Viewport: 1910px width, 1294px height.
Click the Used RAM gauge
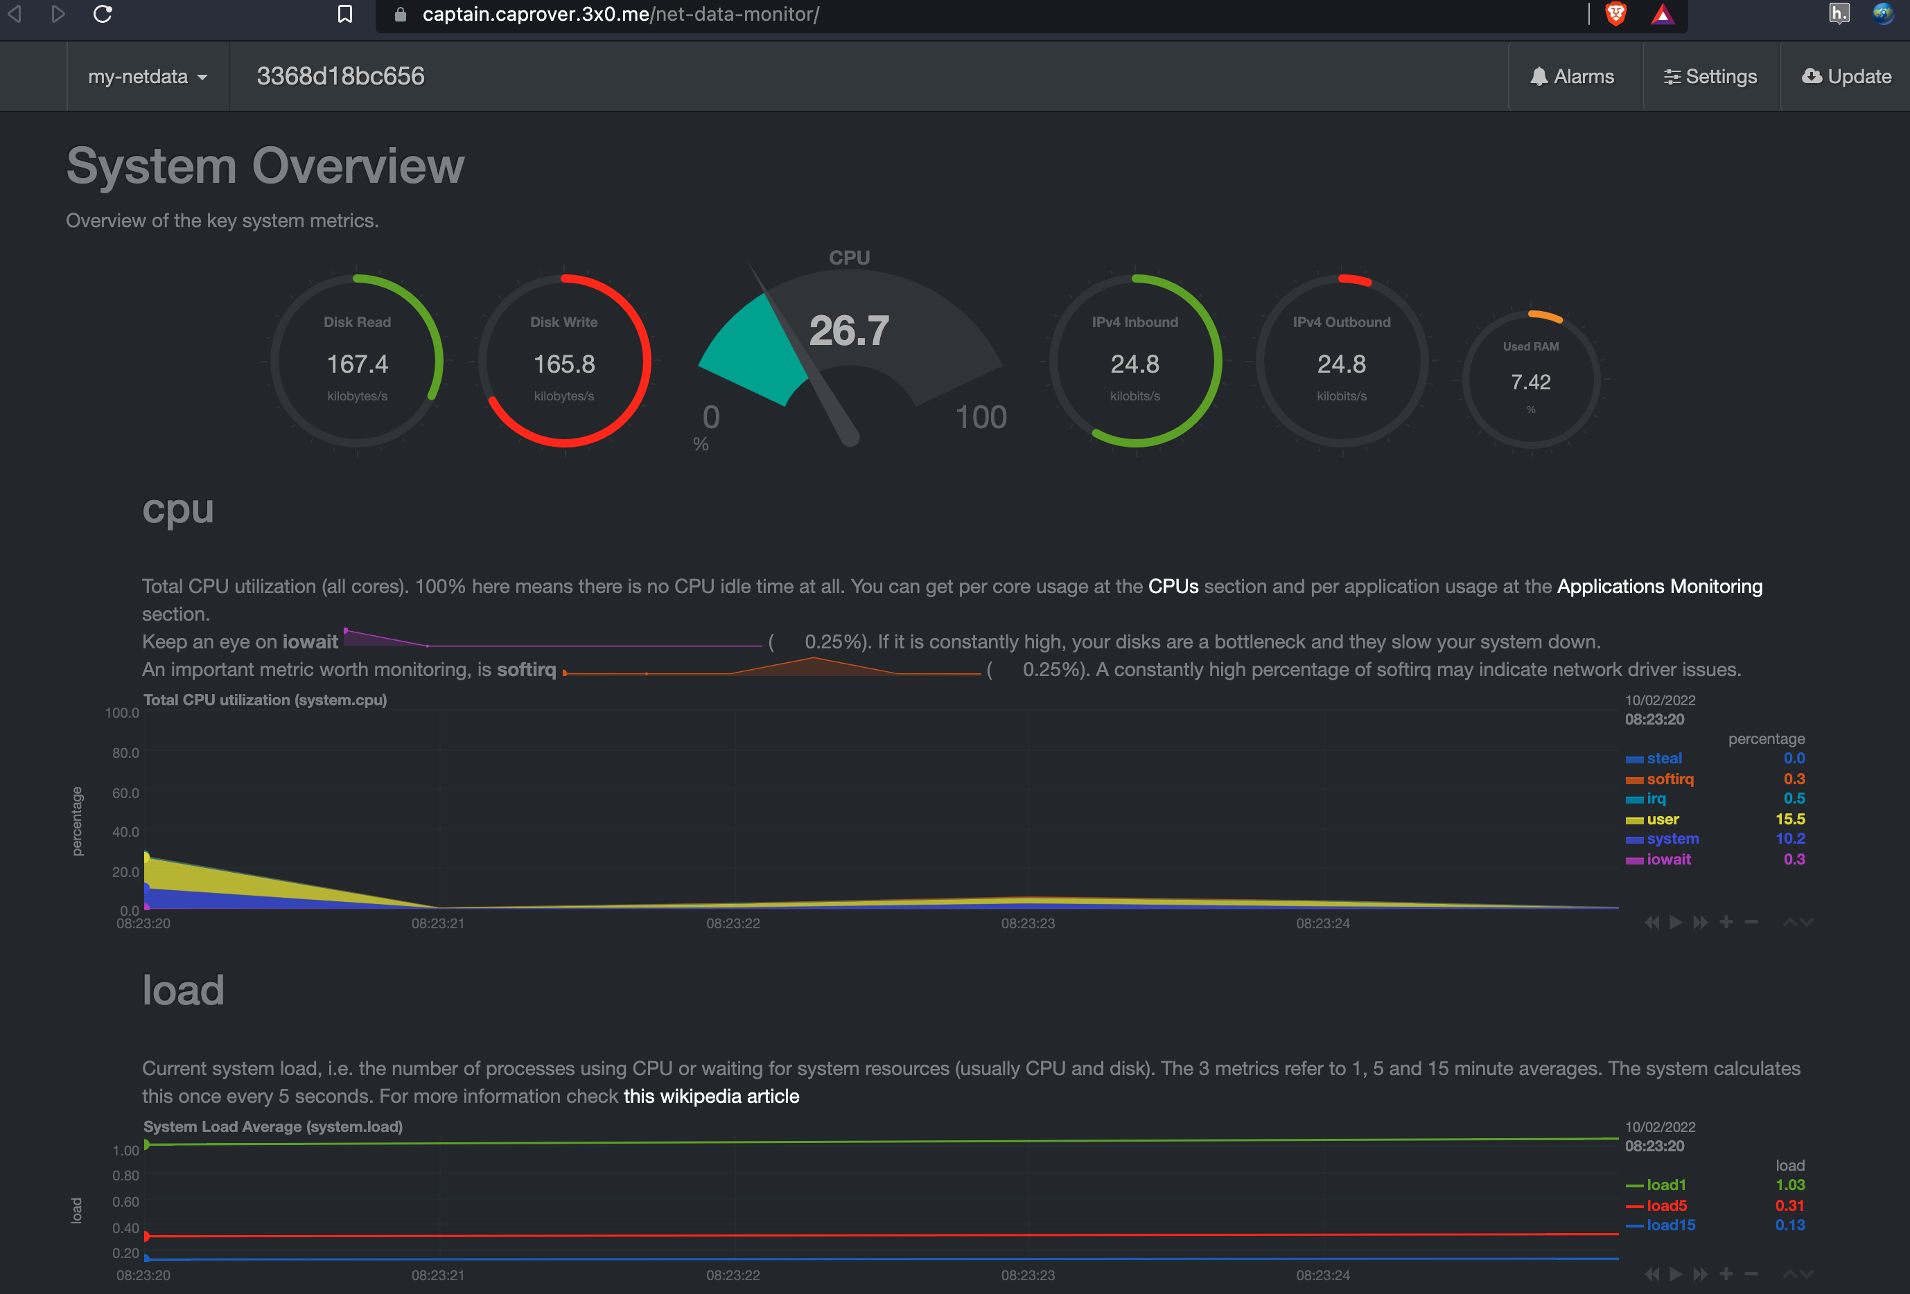click(1530, 379)
